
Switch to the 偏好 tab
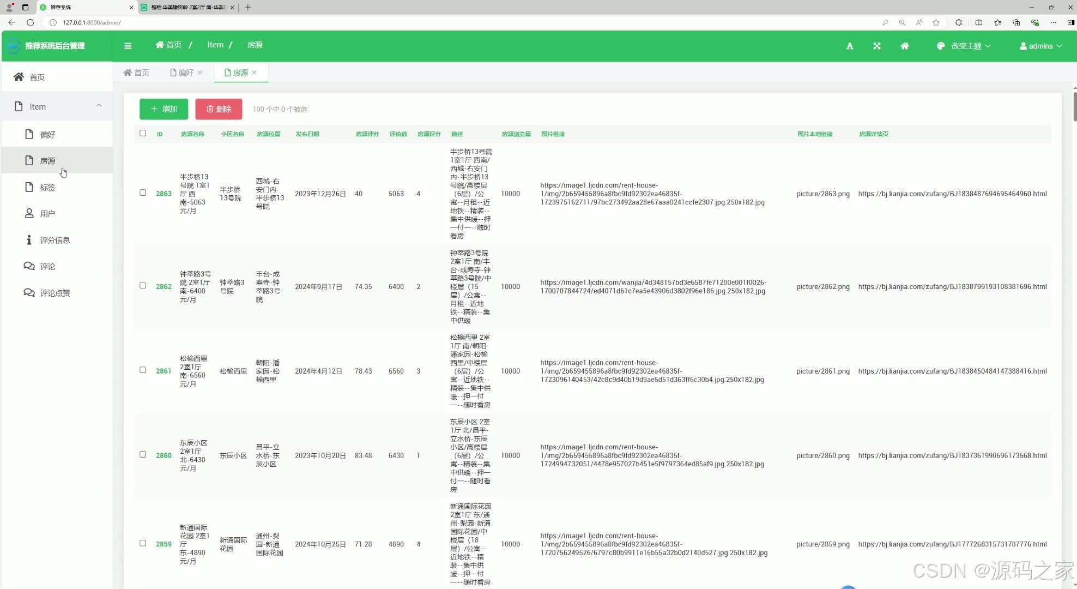[185, 73]
